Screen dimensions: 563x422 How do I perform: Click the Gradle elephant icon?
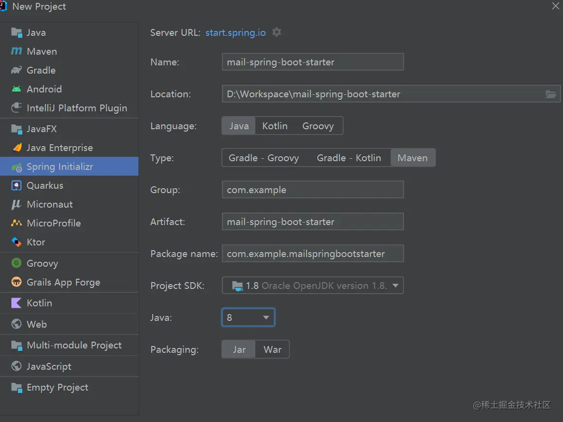16,70
